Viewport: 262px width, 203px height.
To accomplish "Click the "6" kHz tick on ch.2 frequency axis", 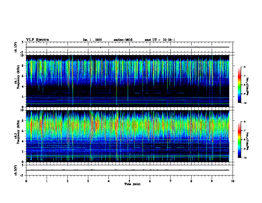I will (x=23, y=131).
